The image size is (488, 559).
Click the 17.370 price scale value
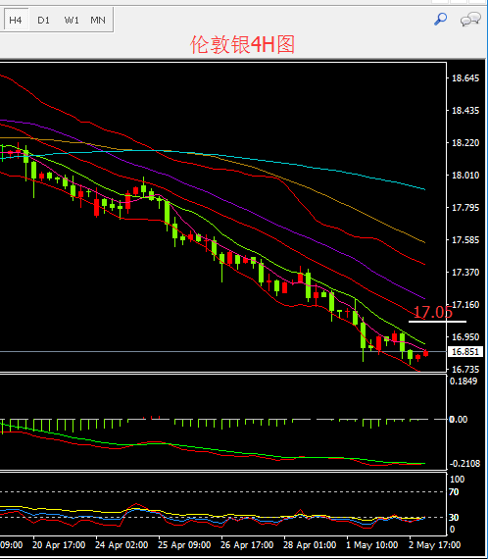coord(465,273)
